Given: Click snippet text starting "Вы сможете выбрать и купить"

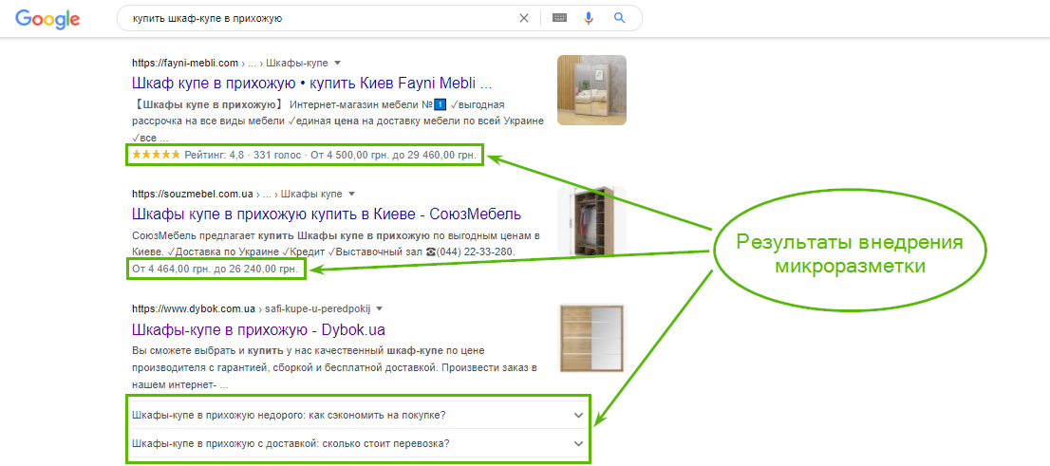Looking at the screenshot, I should [335, 368].
